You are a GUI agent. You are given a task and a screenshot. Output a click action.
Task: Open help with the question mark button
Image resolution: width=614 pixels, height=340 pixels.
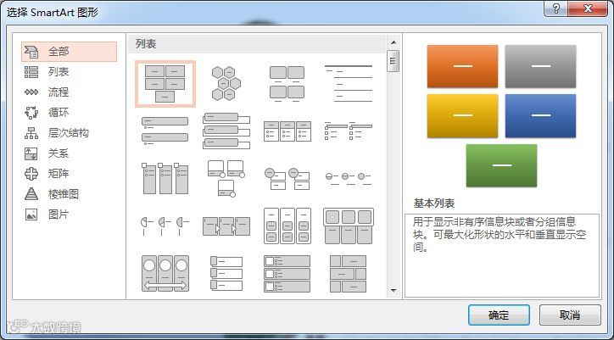[556, 8]
